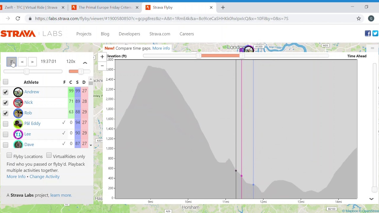379x213 pixels.
Task: Open the map menu hamburger icon
Action: coord(372,48)
